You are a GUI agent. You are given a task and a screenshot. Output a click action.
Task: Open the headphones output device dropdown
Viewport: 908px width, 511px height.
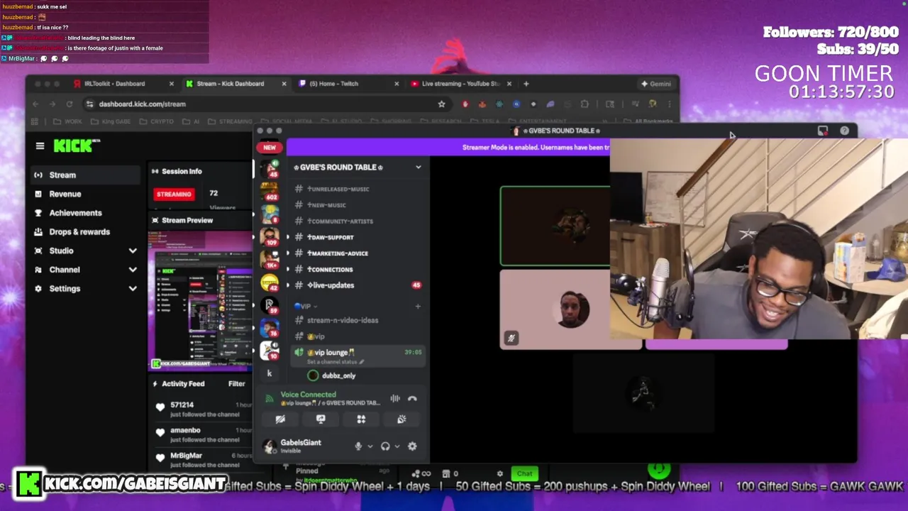point(397,446)
